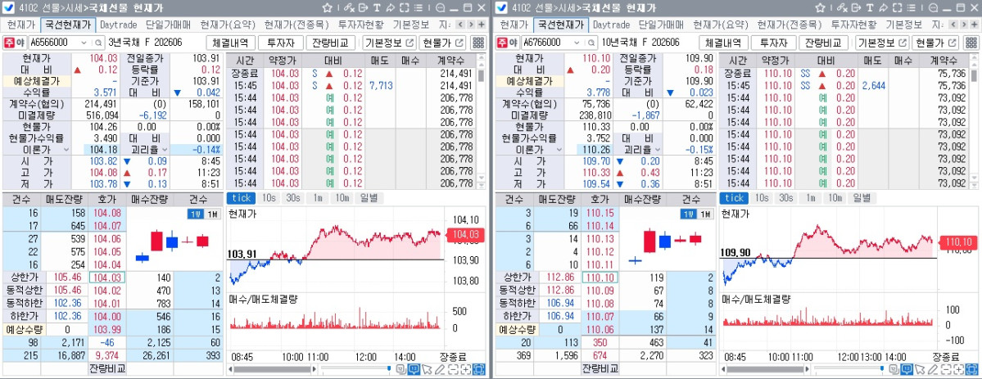Click 체결내역 button in left window

[231, 43]
